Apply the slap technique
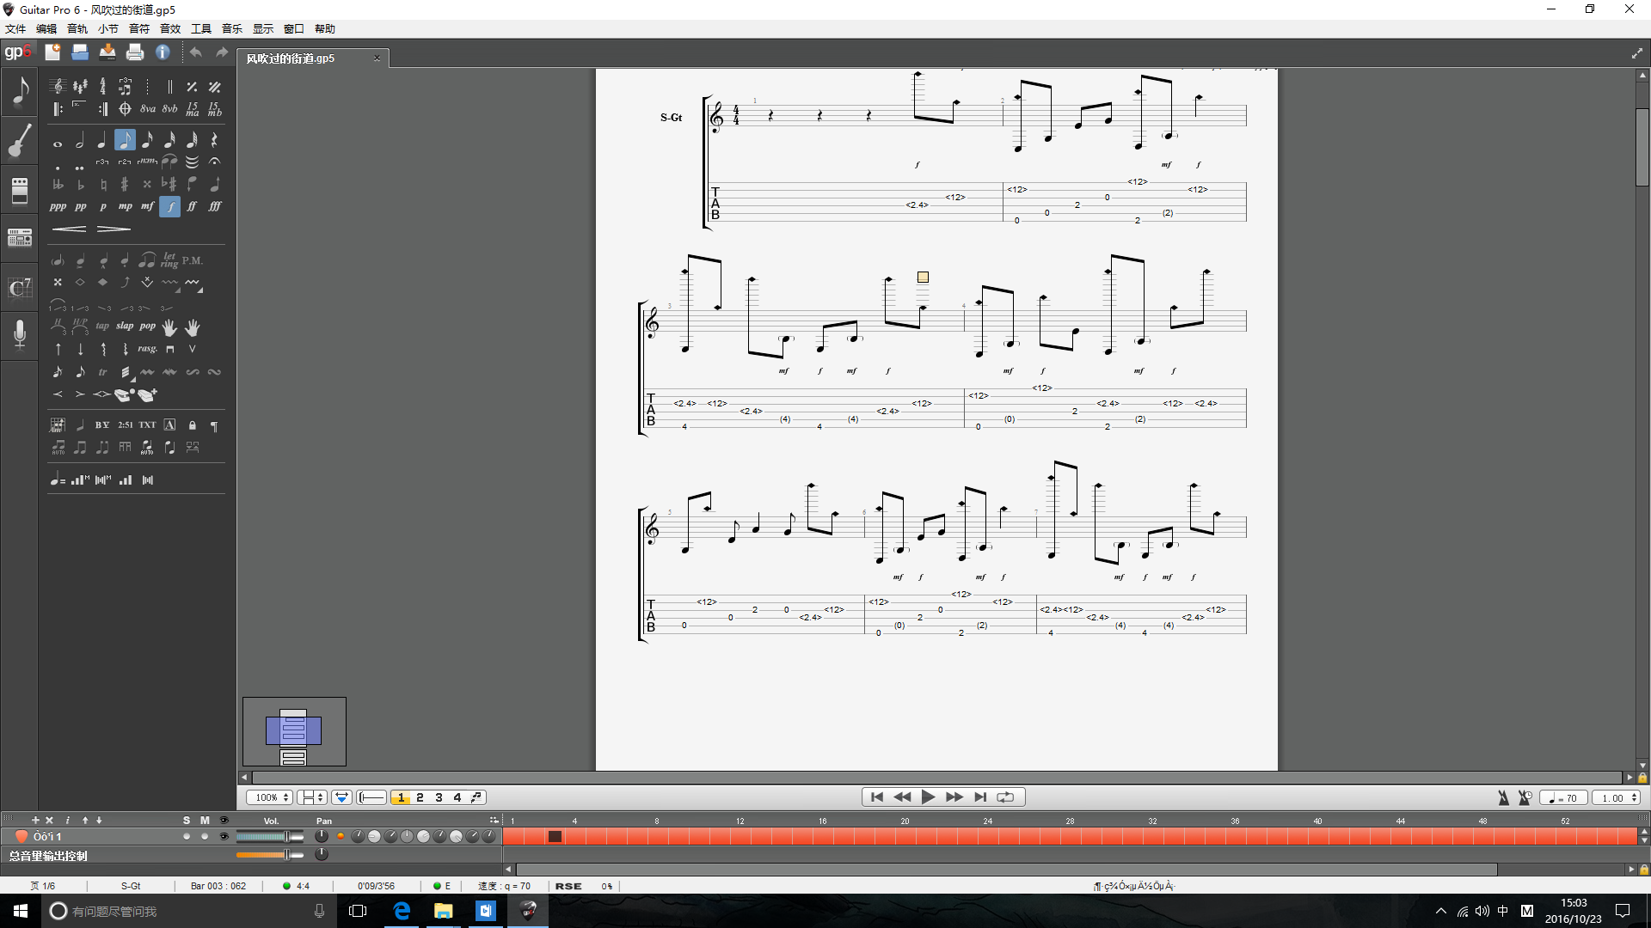The image size is (1651, 928). pos(125,327)
